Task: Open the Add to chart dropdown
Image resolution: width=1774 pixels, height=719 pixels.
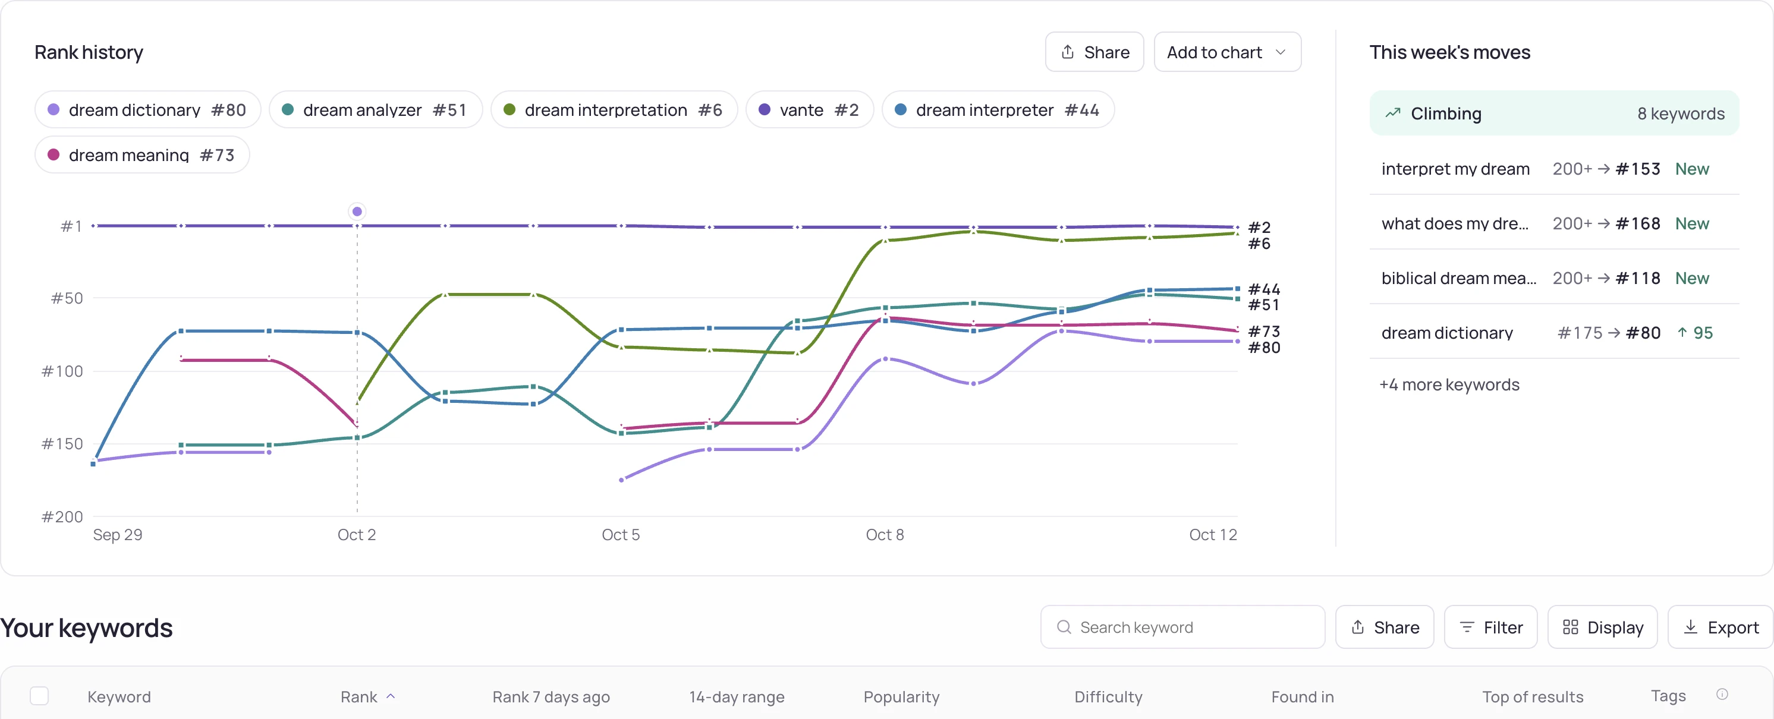Action: 1226,52
